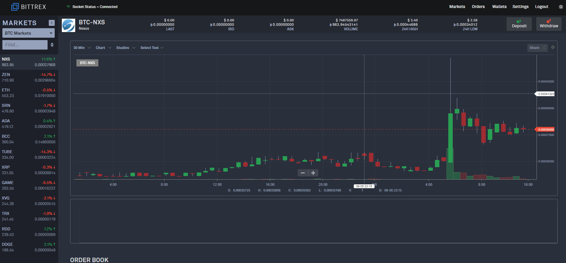Image resolution: width=566 pixels, height=263 pixels.
Task: Click the Socket Status wifi icon
Action: pos(68,7)
